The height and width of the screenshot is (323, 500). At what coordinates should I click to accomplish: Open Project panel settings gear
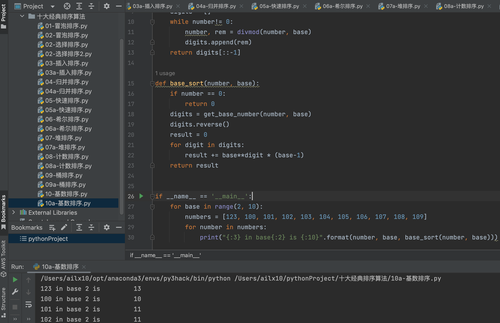pyautogui.click(x=107, y=6)
